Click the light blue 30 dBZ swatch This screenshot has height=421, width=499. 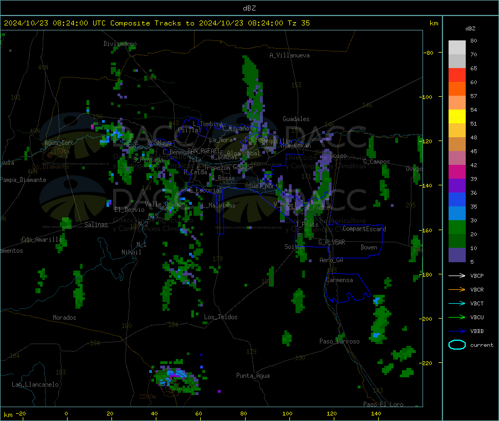point(457,214)
